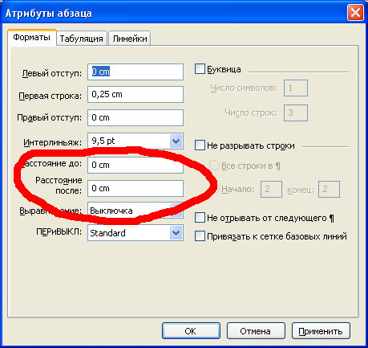
Task: Click the конец value field
Action: 329,190
